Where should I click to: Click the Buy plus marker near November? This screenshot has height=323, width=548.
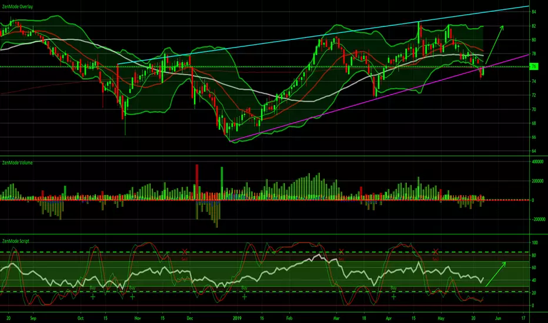tap(132, 297)
